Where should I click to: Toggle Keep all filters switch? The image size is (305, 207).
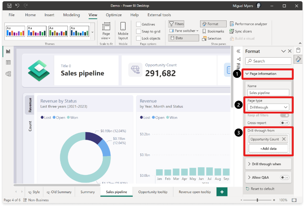coord(284,115)
